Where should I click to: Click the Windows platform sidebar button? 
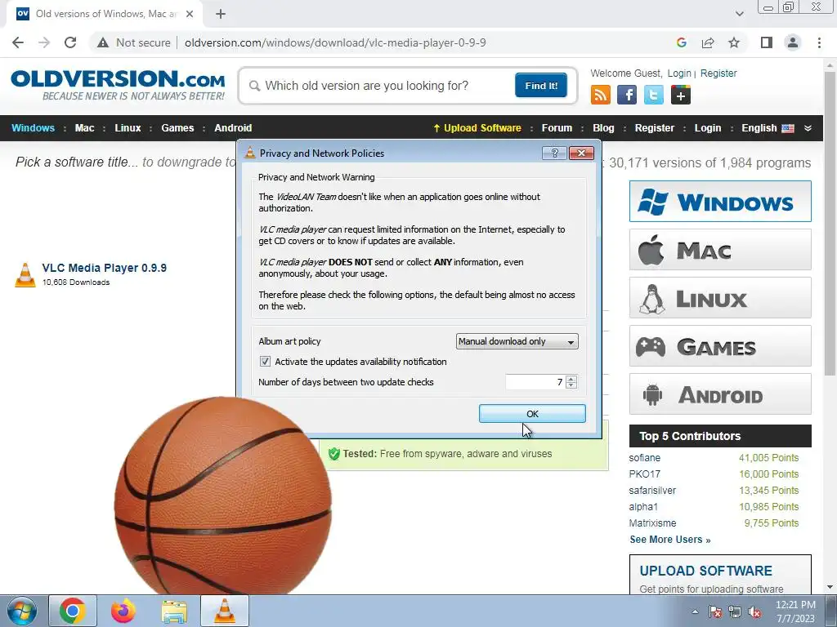(720, 202)
